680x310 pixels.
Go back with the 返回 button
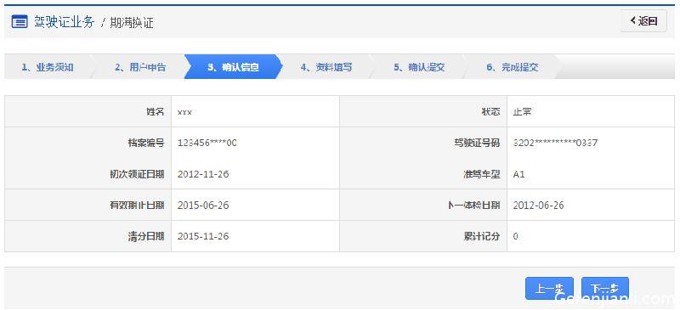coord(643,21)
